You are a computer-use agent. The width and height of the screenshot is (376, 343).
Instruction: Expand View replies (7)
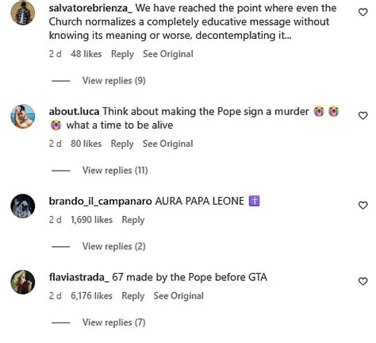pos(114,322)
